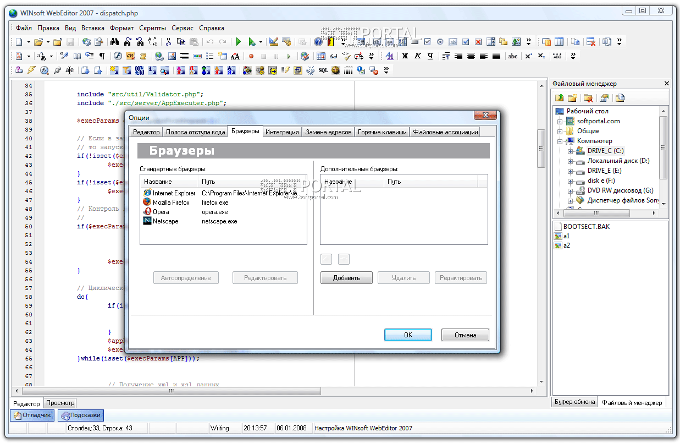The width and height of the screenshot is (680, 443).
Task: Switch to the Интеграция tab
Action: (282, 132)
